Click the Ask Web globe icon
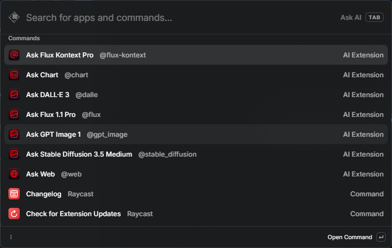Image resolution: width=392 pixels, height=248 pixels. pos(14,174)
